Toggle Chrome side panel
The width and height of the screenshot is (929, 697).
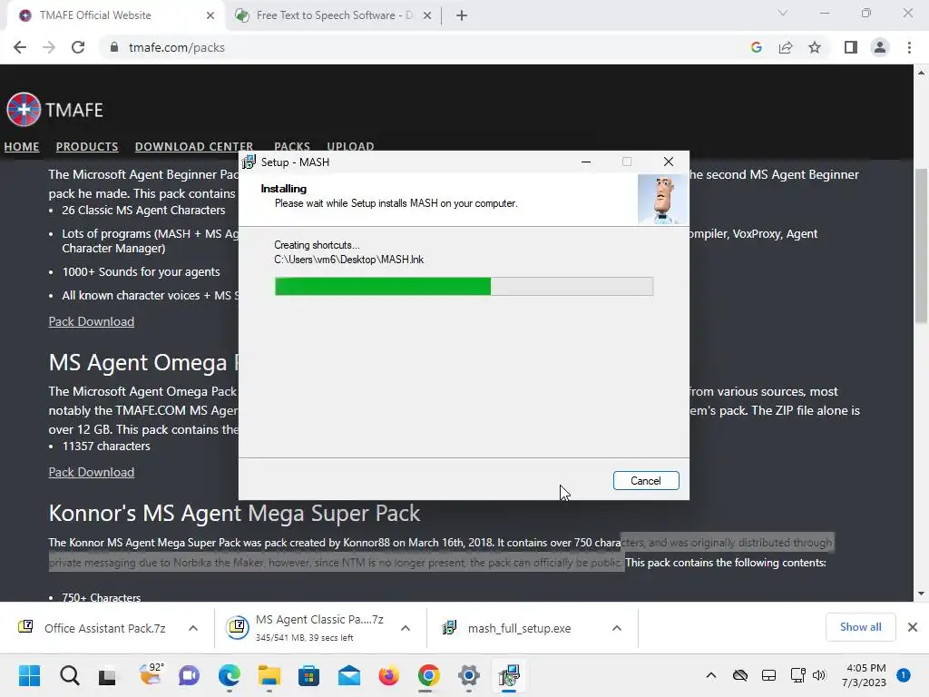coord(851,47)
